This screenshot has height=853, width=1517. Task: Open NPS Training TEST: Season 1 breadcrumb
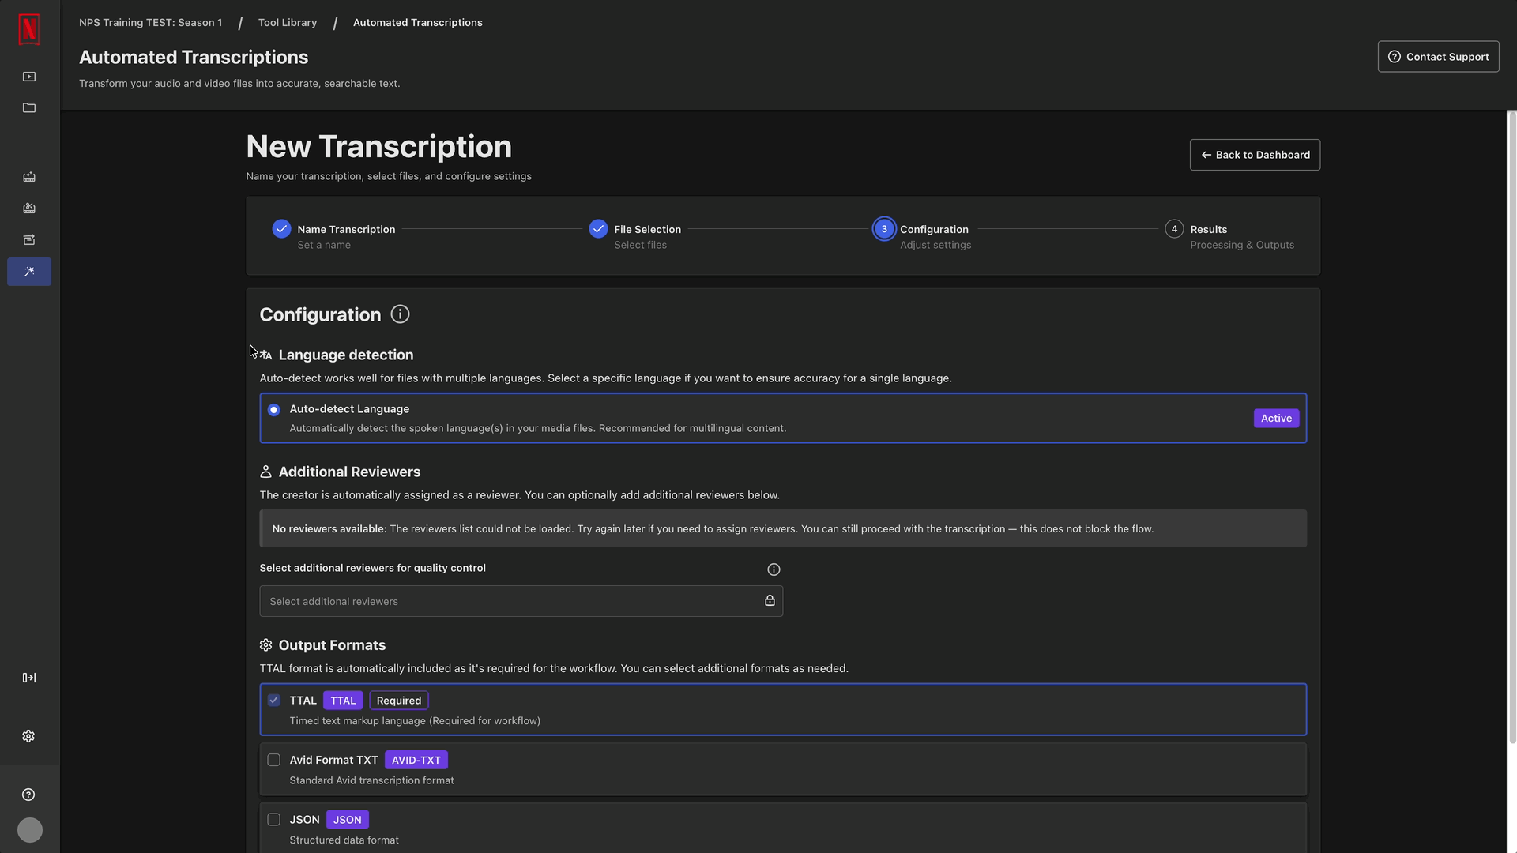[150, 22]
